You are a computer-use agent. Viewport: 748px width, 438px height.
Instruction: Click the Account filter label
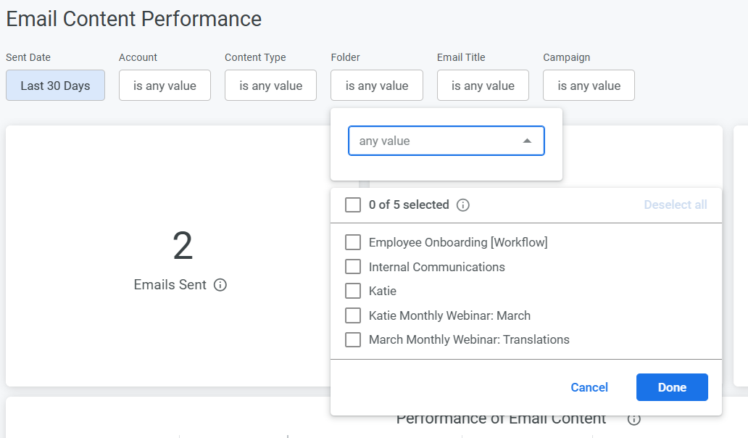pyautogui.click(x=138, y=57)
